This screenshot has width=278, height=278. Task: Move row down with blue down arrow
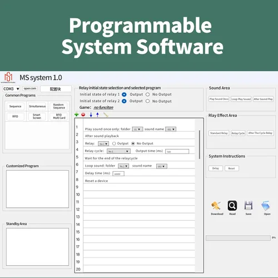click(x=91, y=115)
